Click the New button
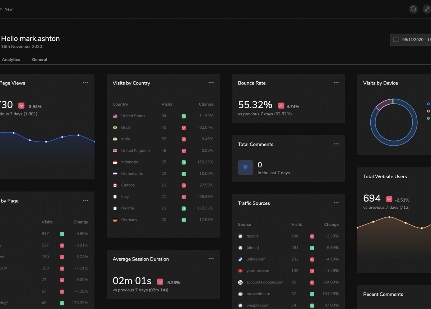The width and height of the screenshot is (431, 309). [x=8, y=9]
